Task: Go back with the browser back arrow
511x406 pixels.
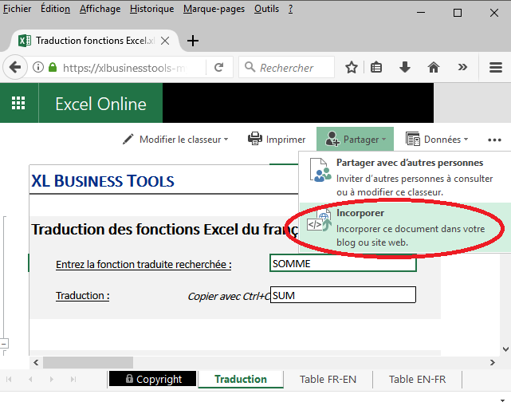Action: 14,68
